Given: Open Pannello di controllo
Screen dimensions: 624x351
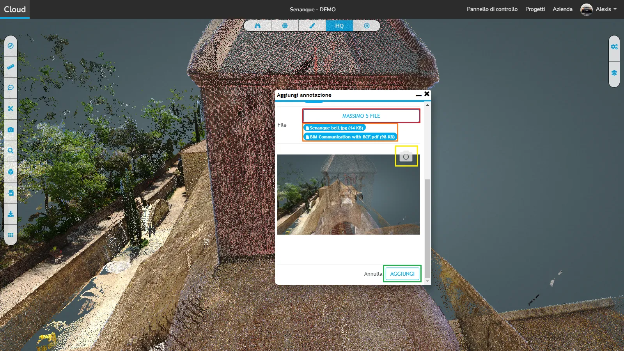Looking at the screenshot, I should [492, 9].
